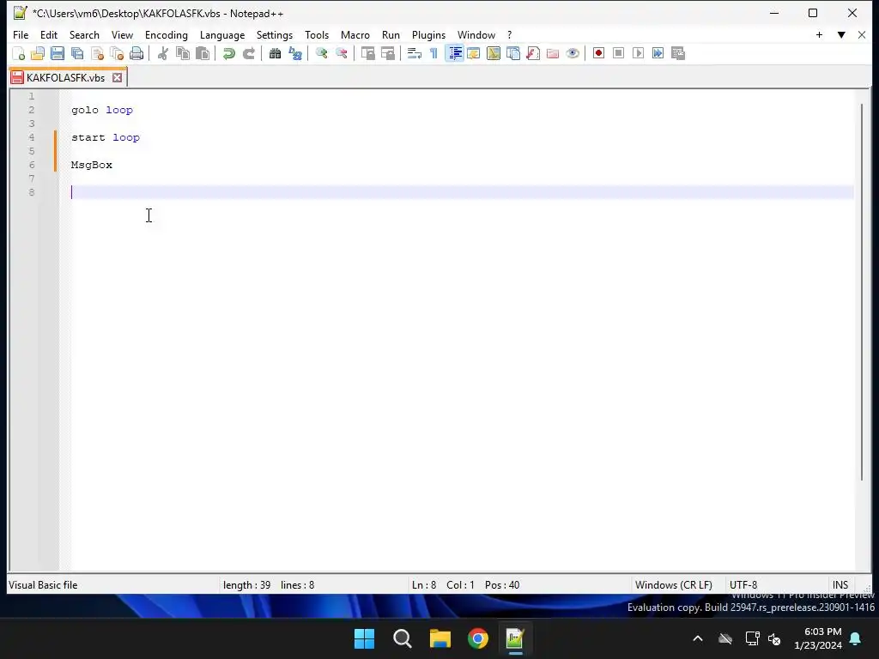This screenshot has height=659, width=879.
Task: Open Windows taskbar search
Action: coord(403,638)
